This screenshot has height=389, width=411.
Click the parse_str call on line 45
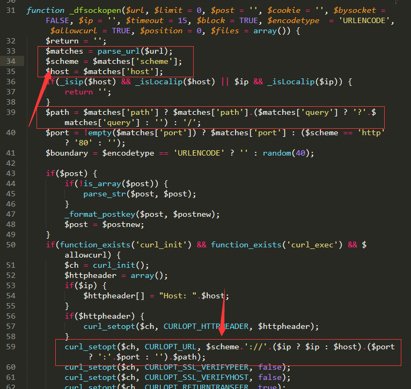pyautogui.click(x=105, y=194)
